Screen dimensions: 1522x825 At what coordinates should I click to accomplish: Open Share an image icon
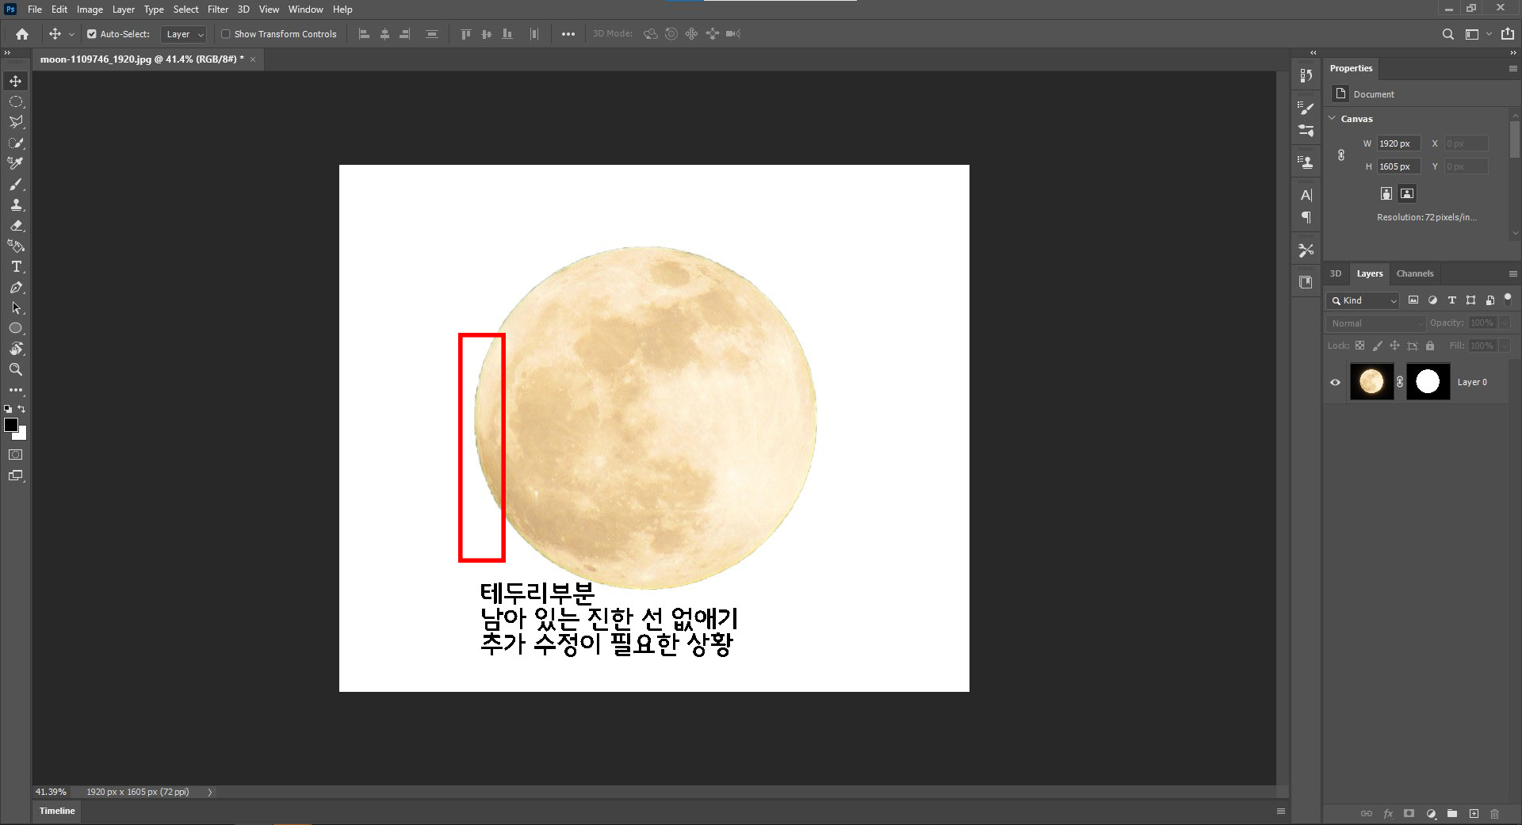tap(1507, 34)
